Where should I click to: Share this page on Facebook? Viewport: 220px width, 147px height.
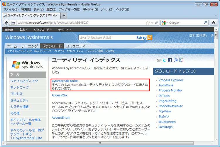pos(170,60)
